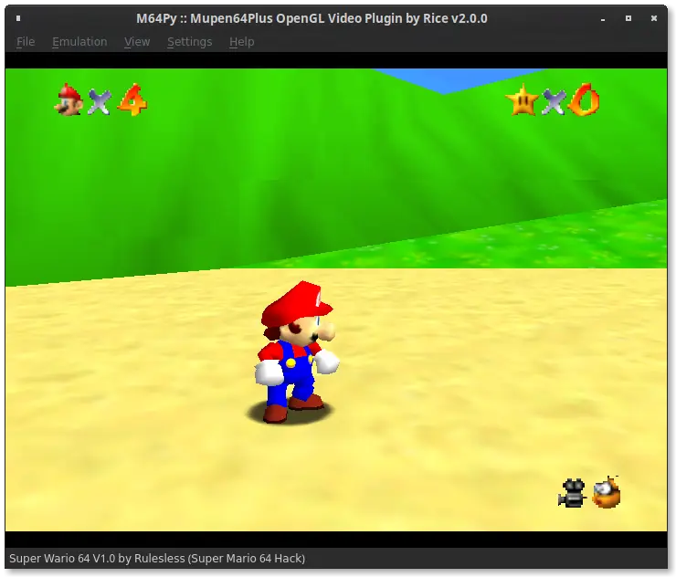This screenshot has width=676, height=577.
Task: Open the File menu
Action: pyautogui.click(x=26, y=42)
